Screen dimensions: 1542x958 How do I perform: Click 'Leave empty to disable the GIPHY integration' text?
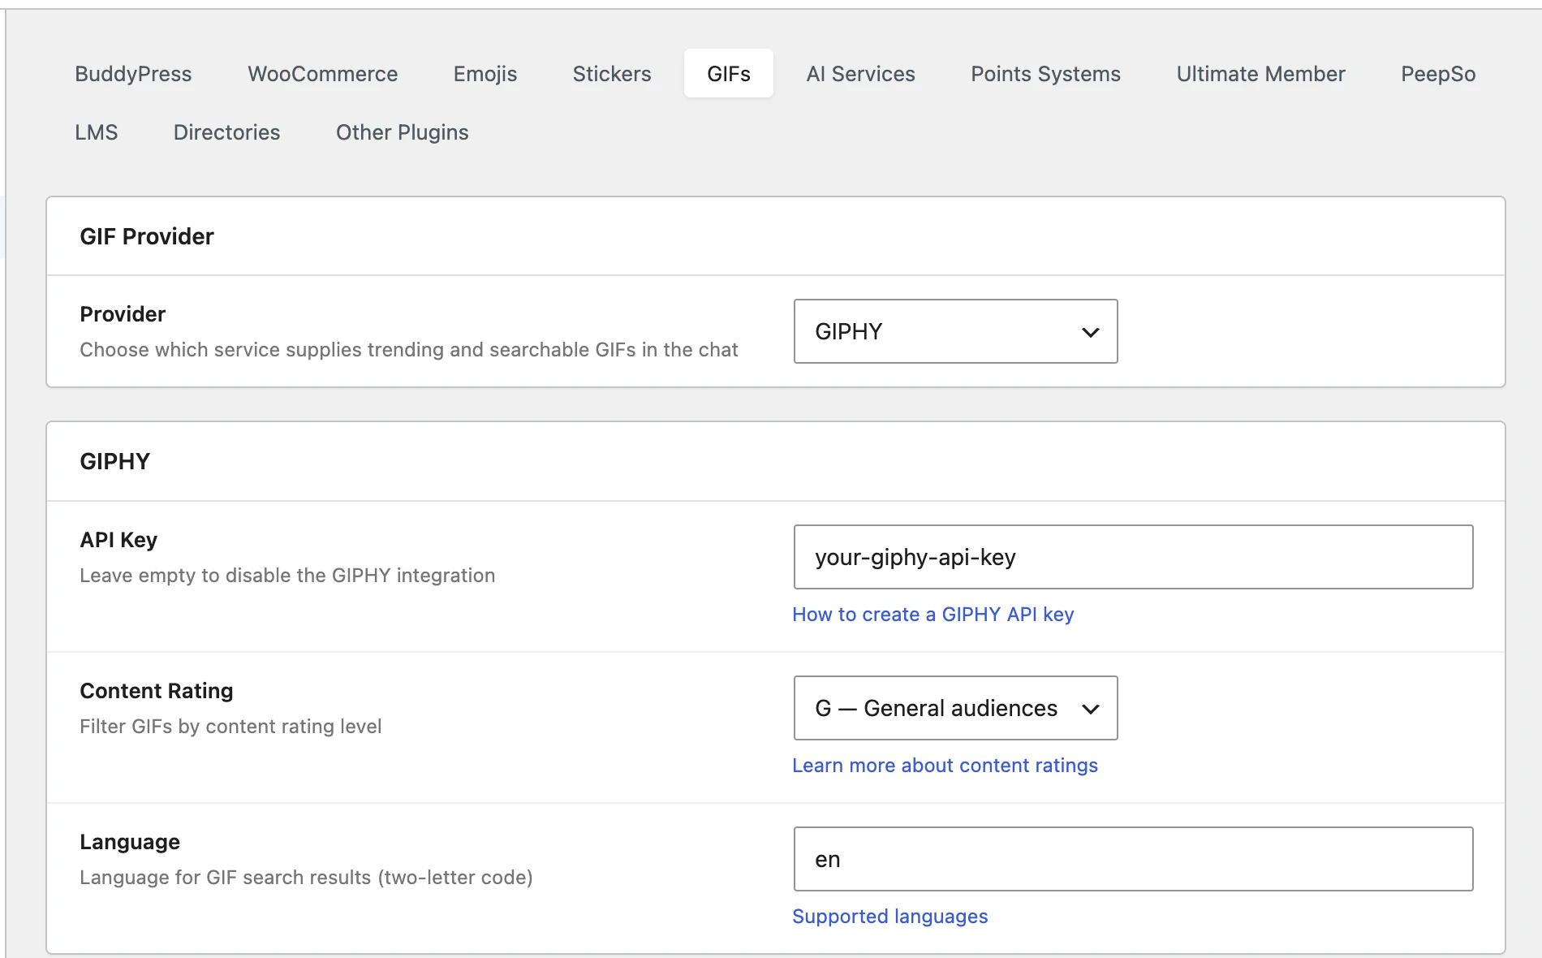287,576
